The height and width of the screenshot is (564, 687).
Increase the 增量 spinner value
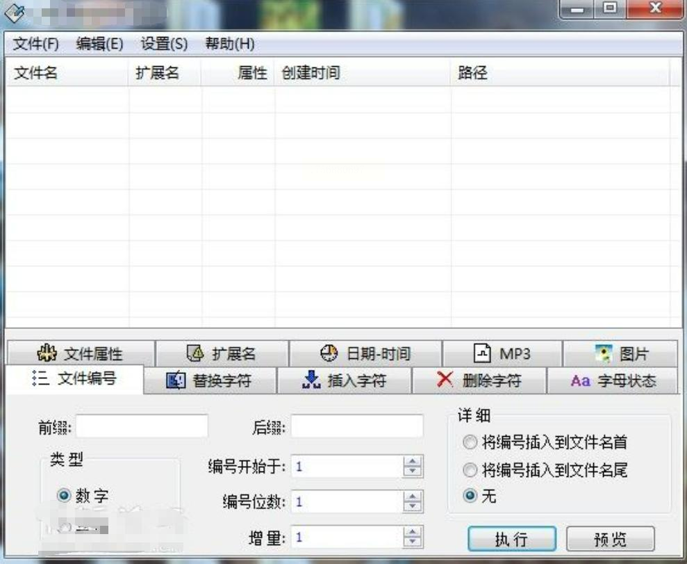[413, 533]
